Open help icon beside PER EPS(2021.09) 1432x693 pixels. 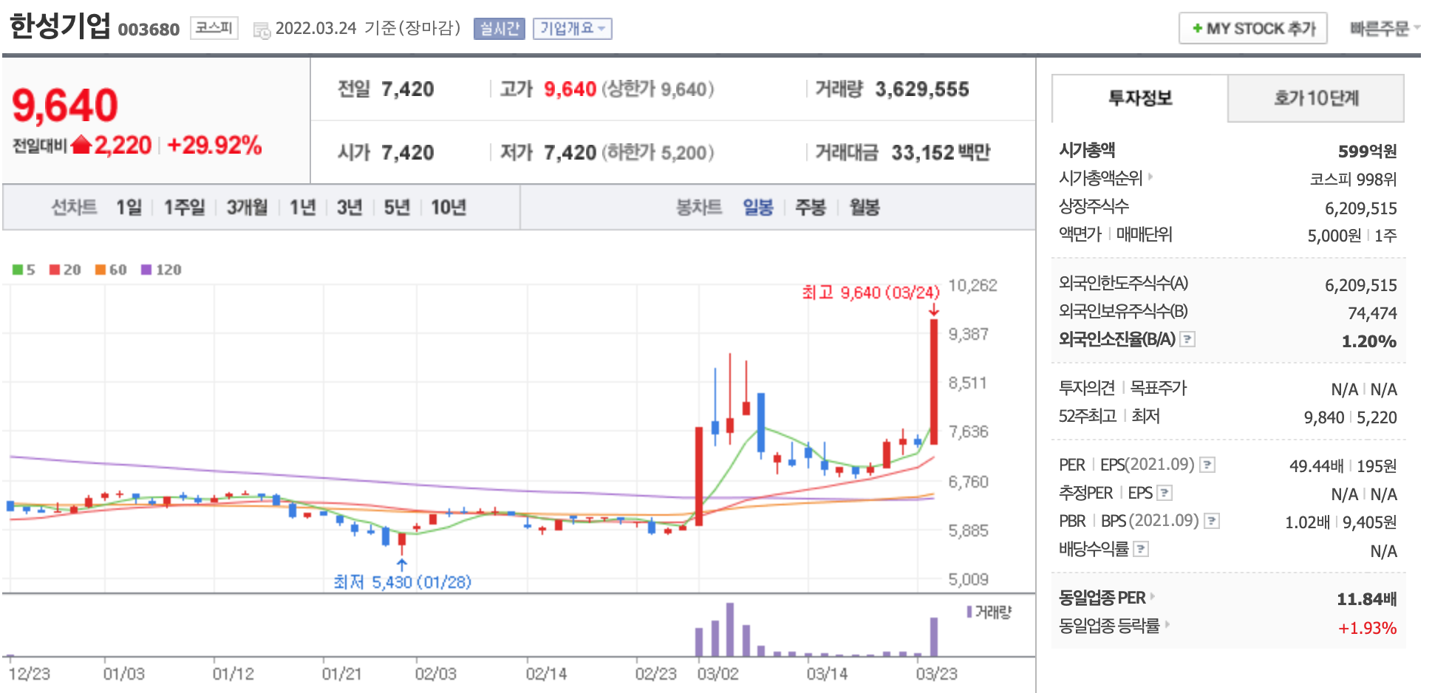(x=1207, y=465)
